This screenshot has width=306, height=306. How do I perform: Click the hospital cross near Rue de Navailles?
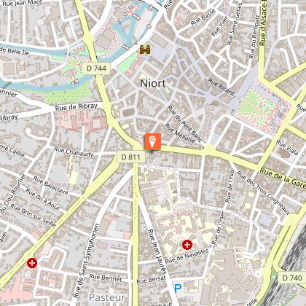(x=187, y=245)
